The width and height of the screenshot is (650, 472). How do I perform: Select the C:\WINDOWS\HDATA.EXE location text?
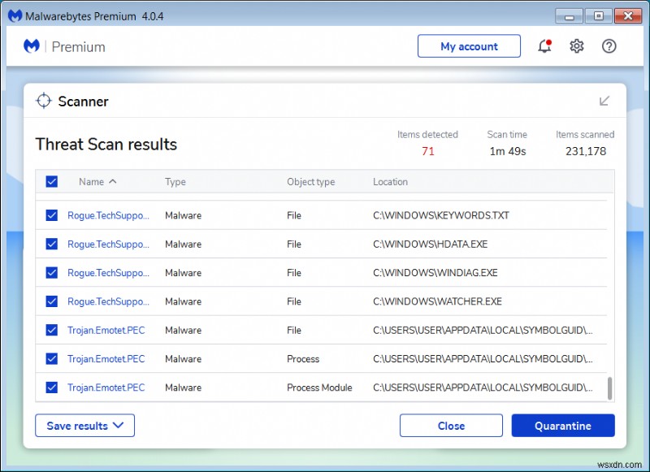pyautogui.click(x=431, y=244)
